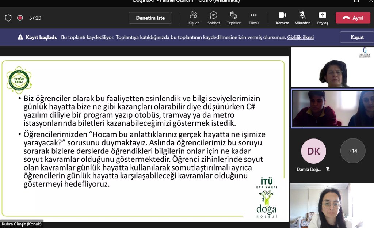Turn off the Kamera video feed
Viewport: 374px width, 228px height.
point(282,18)
